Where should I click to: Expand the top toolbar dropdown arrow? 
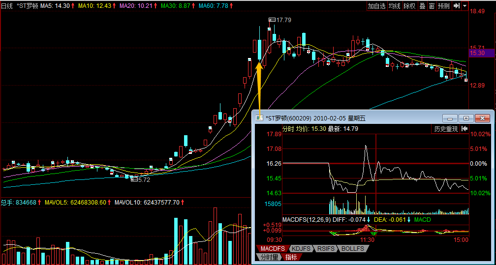pos(465,6)
